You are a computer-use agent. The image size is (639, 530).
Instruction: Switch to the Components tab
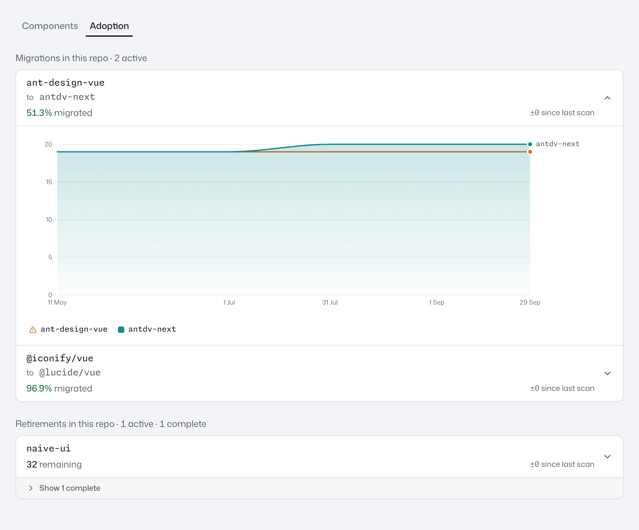coord(50,26)
